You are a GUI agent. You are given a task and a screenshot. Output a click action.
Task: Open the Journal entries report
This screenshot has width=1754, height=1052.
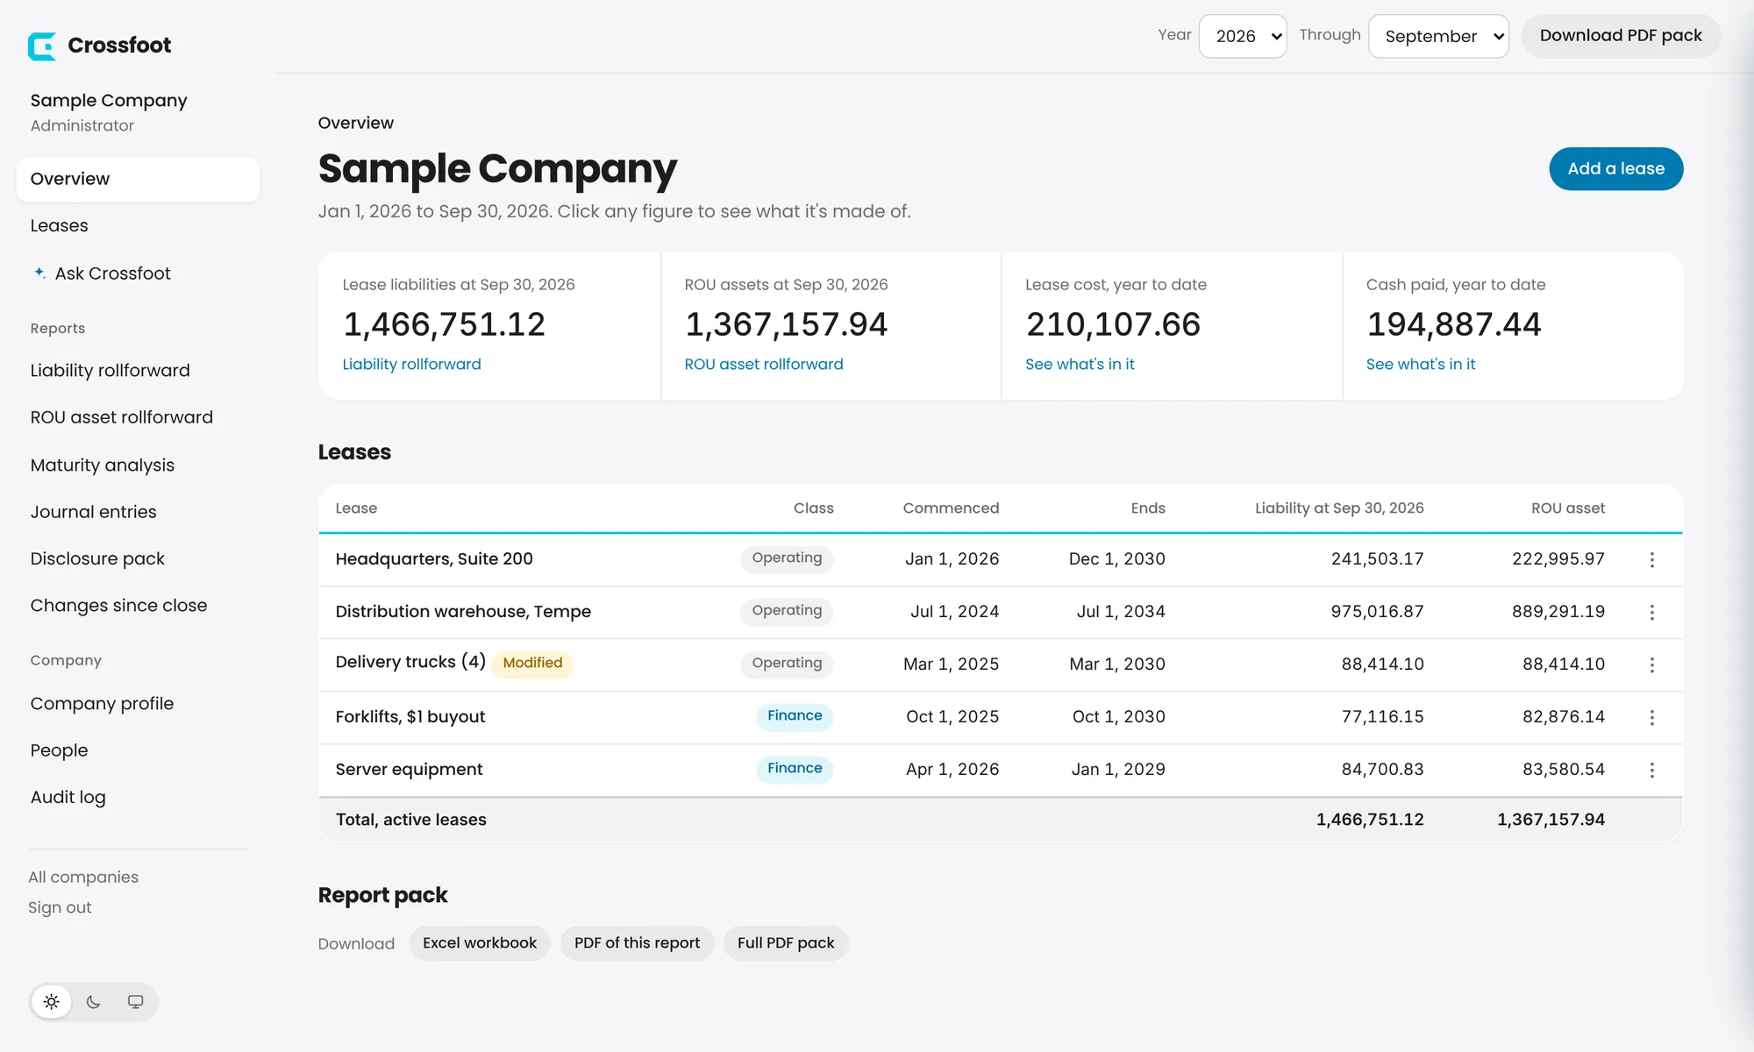coord(93,511)
